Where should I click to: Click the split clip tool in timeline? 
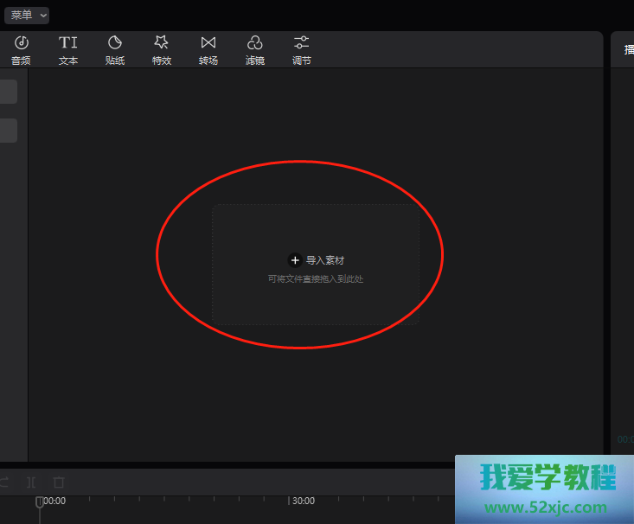click(x=31, y=482)
